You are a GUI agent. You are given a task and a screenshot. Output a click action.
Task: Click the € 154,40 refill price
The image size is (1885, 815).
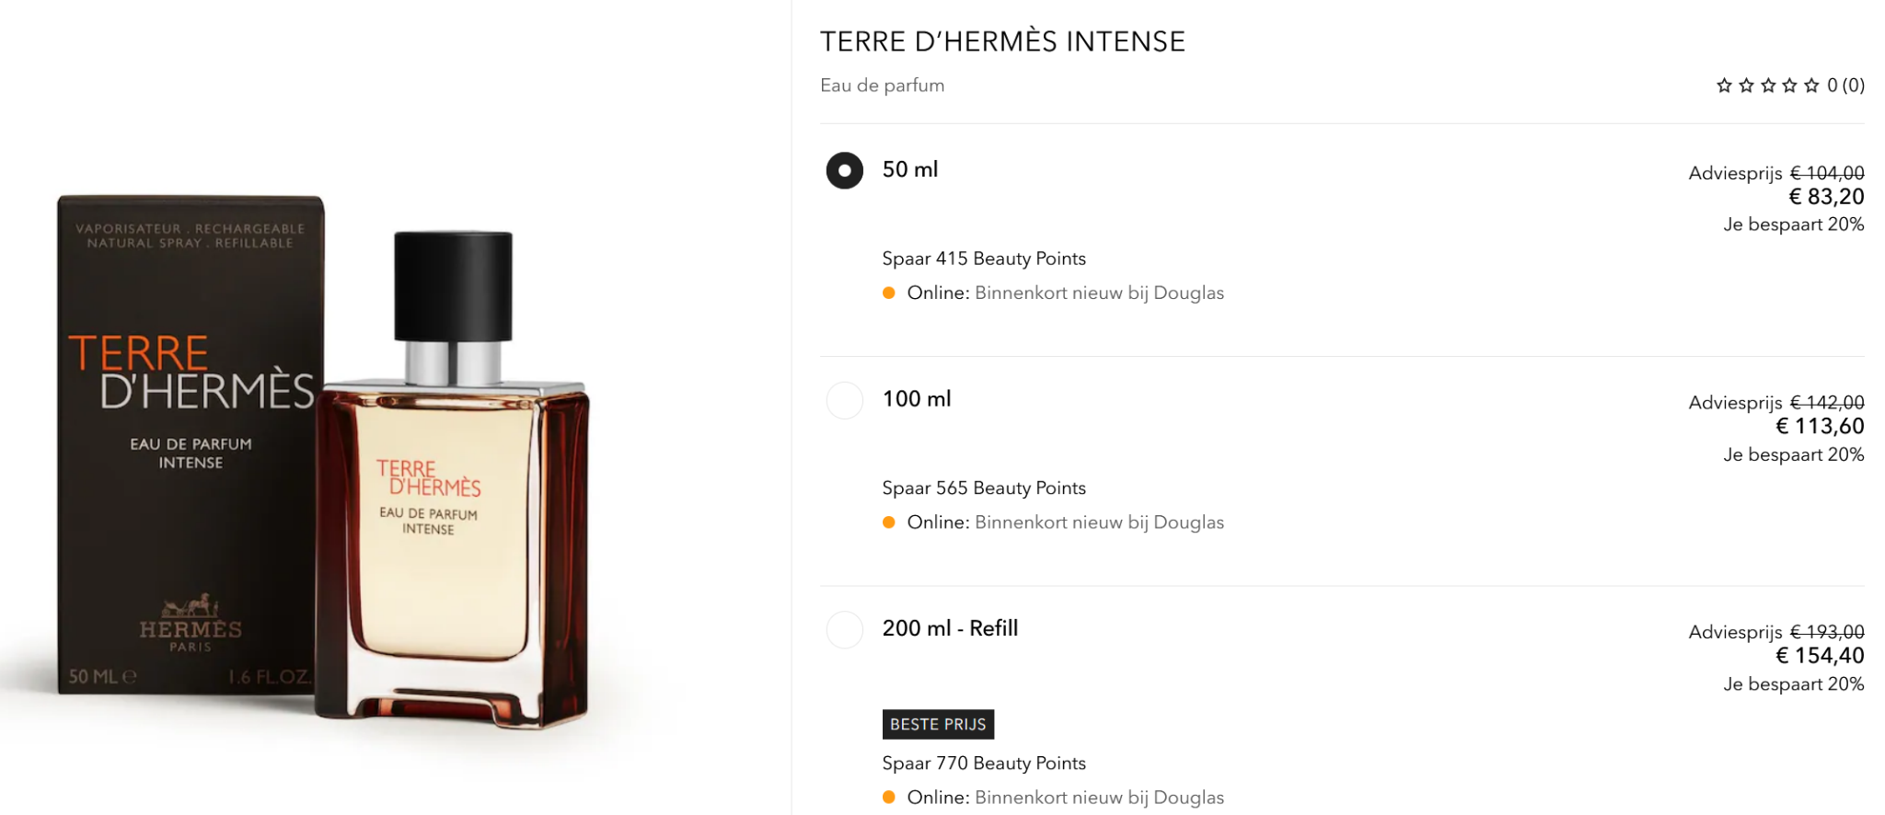click(x=1820, y=656)
